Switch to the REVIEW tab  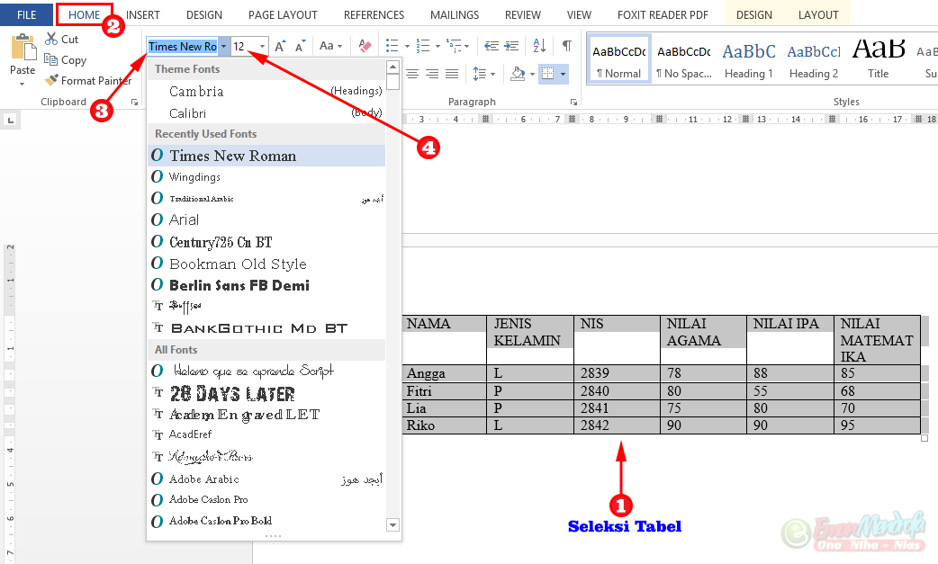(x=523, y=15)
